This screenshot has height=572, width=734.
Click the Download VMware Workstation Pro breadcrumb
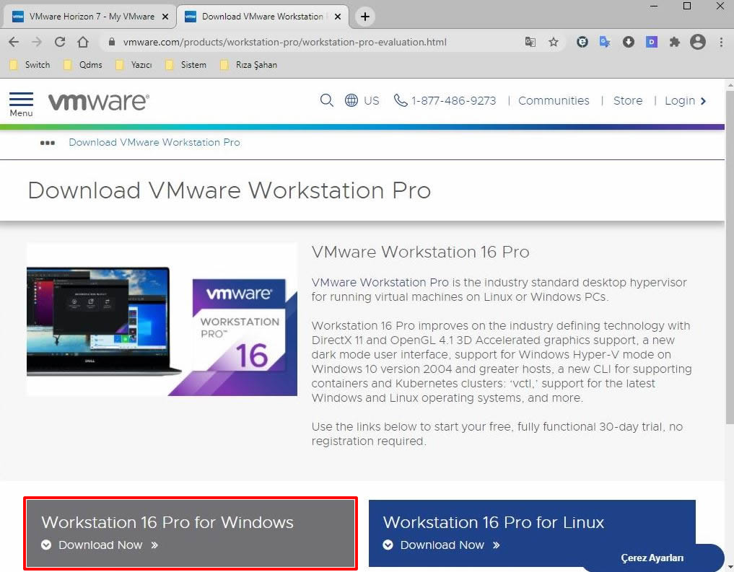[154, 142]
